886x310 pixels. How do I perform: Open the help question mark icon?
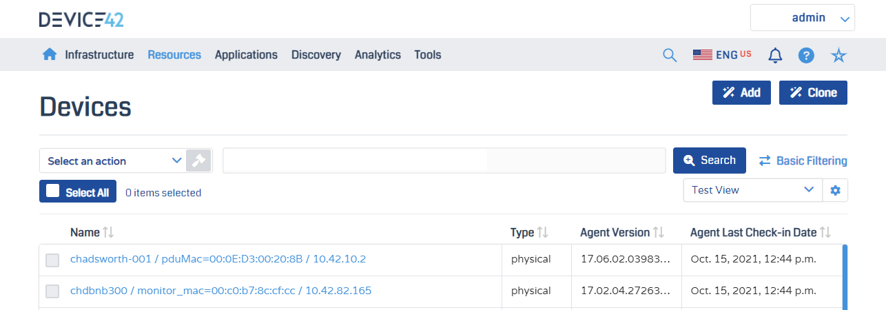coord(807,55)
